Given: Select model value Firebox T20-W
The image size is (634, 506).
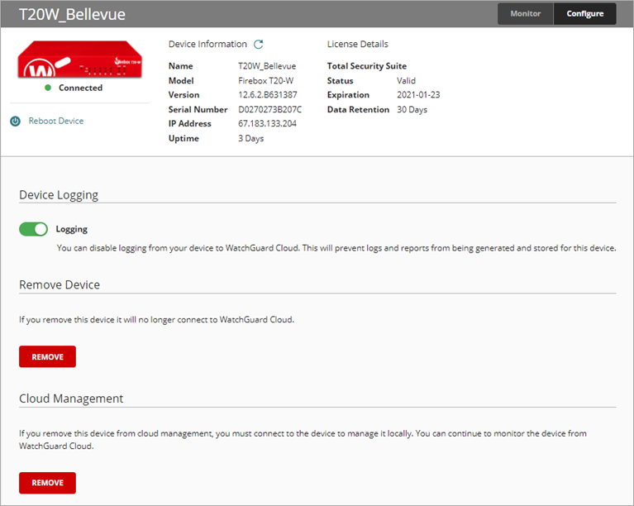Looking at the screenshot, I should pyautogui.click(x=265, y=80).
